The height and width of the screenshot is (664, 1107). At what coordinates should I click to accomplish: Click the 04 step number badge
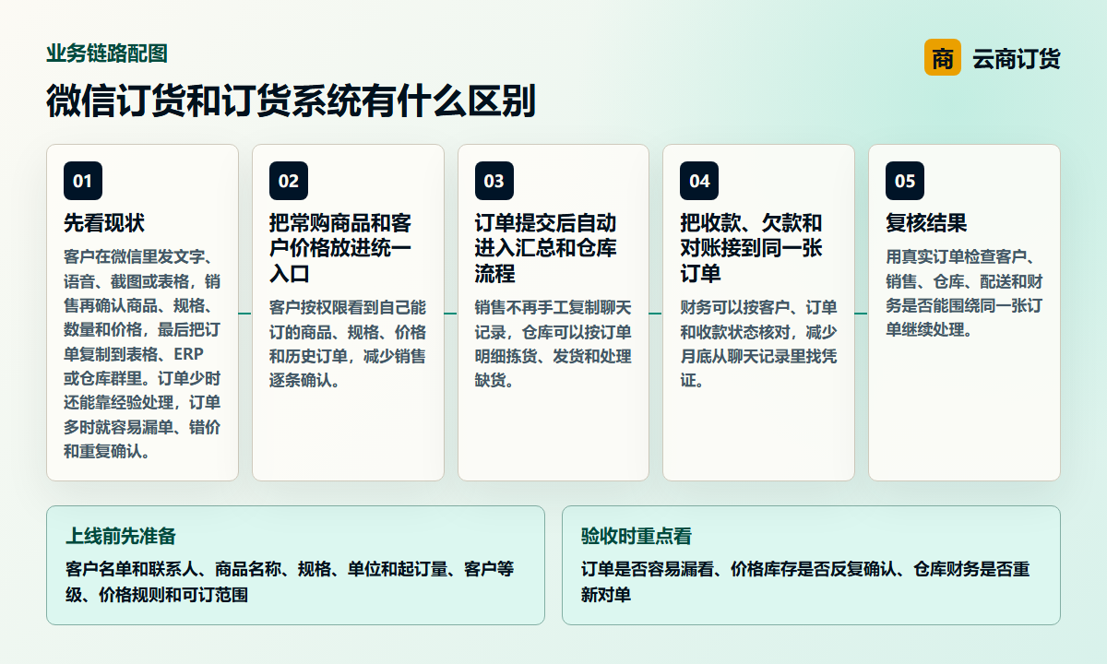pyautogui.click(x=699, y=181)
